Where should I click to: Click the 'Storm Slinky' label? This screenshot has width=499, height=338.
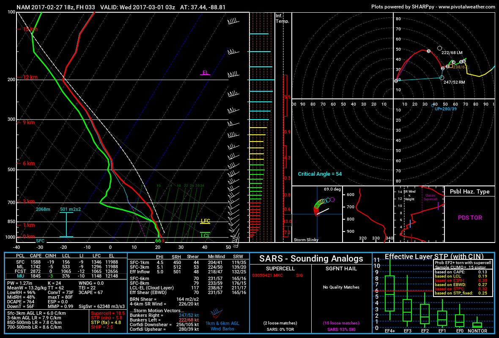point(306,240)
